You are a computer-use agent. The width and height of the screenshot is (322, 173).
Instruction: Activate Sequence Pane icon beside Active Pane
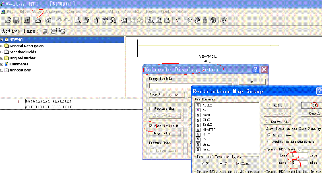pyautogui.click(x=62, y=31)
